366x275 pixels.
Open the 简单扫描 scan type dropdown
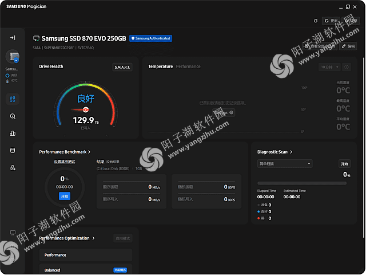tap(285, 164)
